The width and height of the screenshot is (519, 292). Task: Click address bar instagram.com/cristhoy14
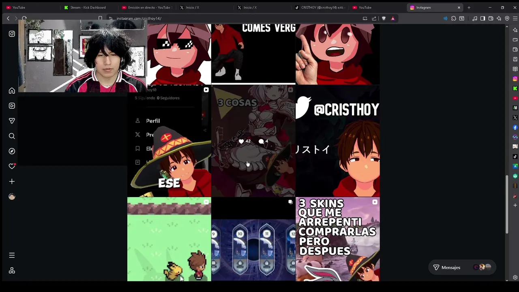pos(139,18)
